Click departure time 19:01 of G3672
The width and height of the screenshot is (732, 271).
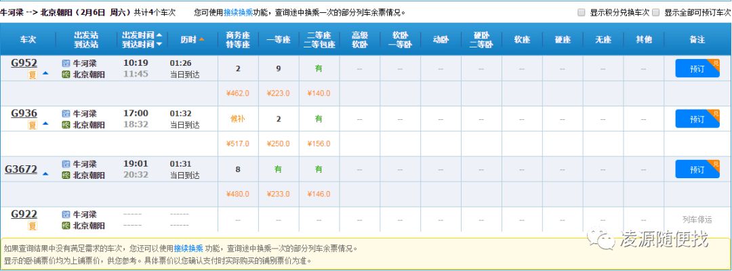(x=136, y=164)
